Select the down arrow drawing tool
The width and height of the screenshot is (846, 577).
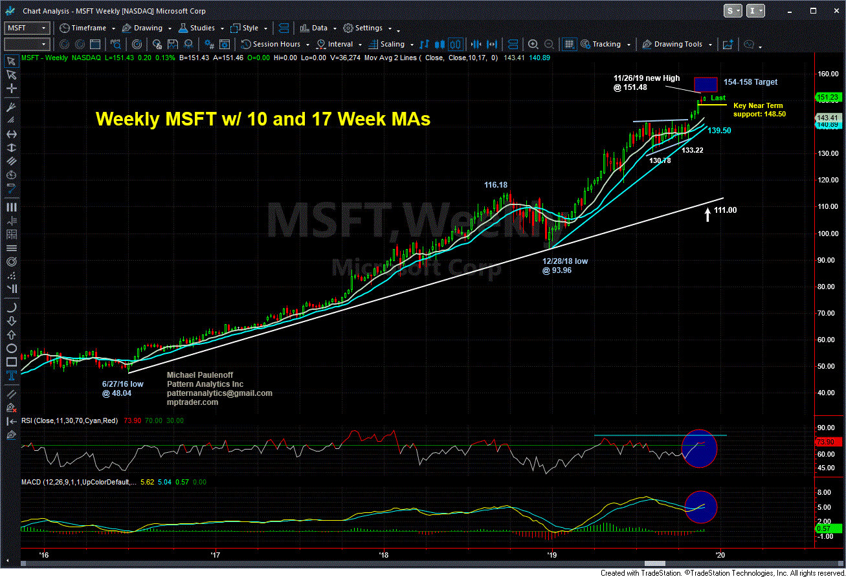tap(10, 321)
